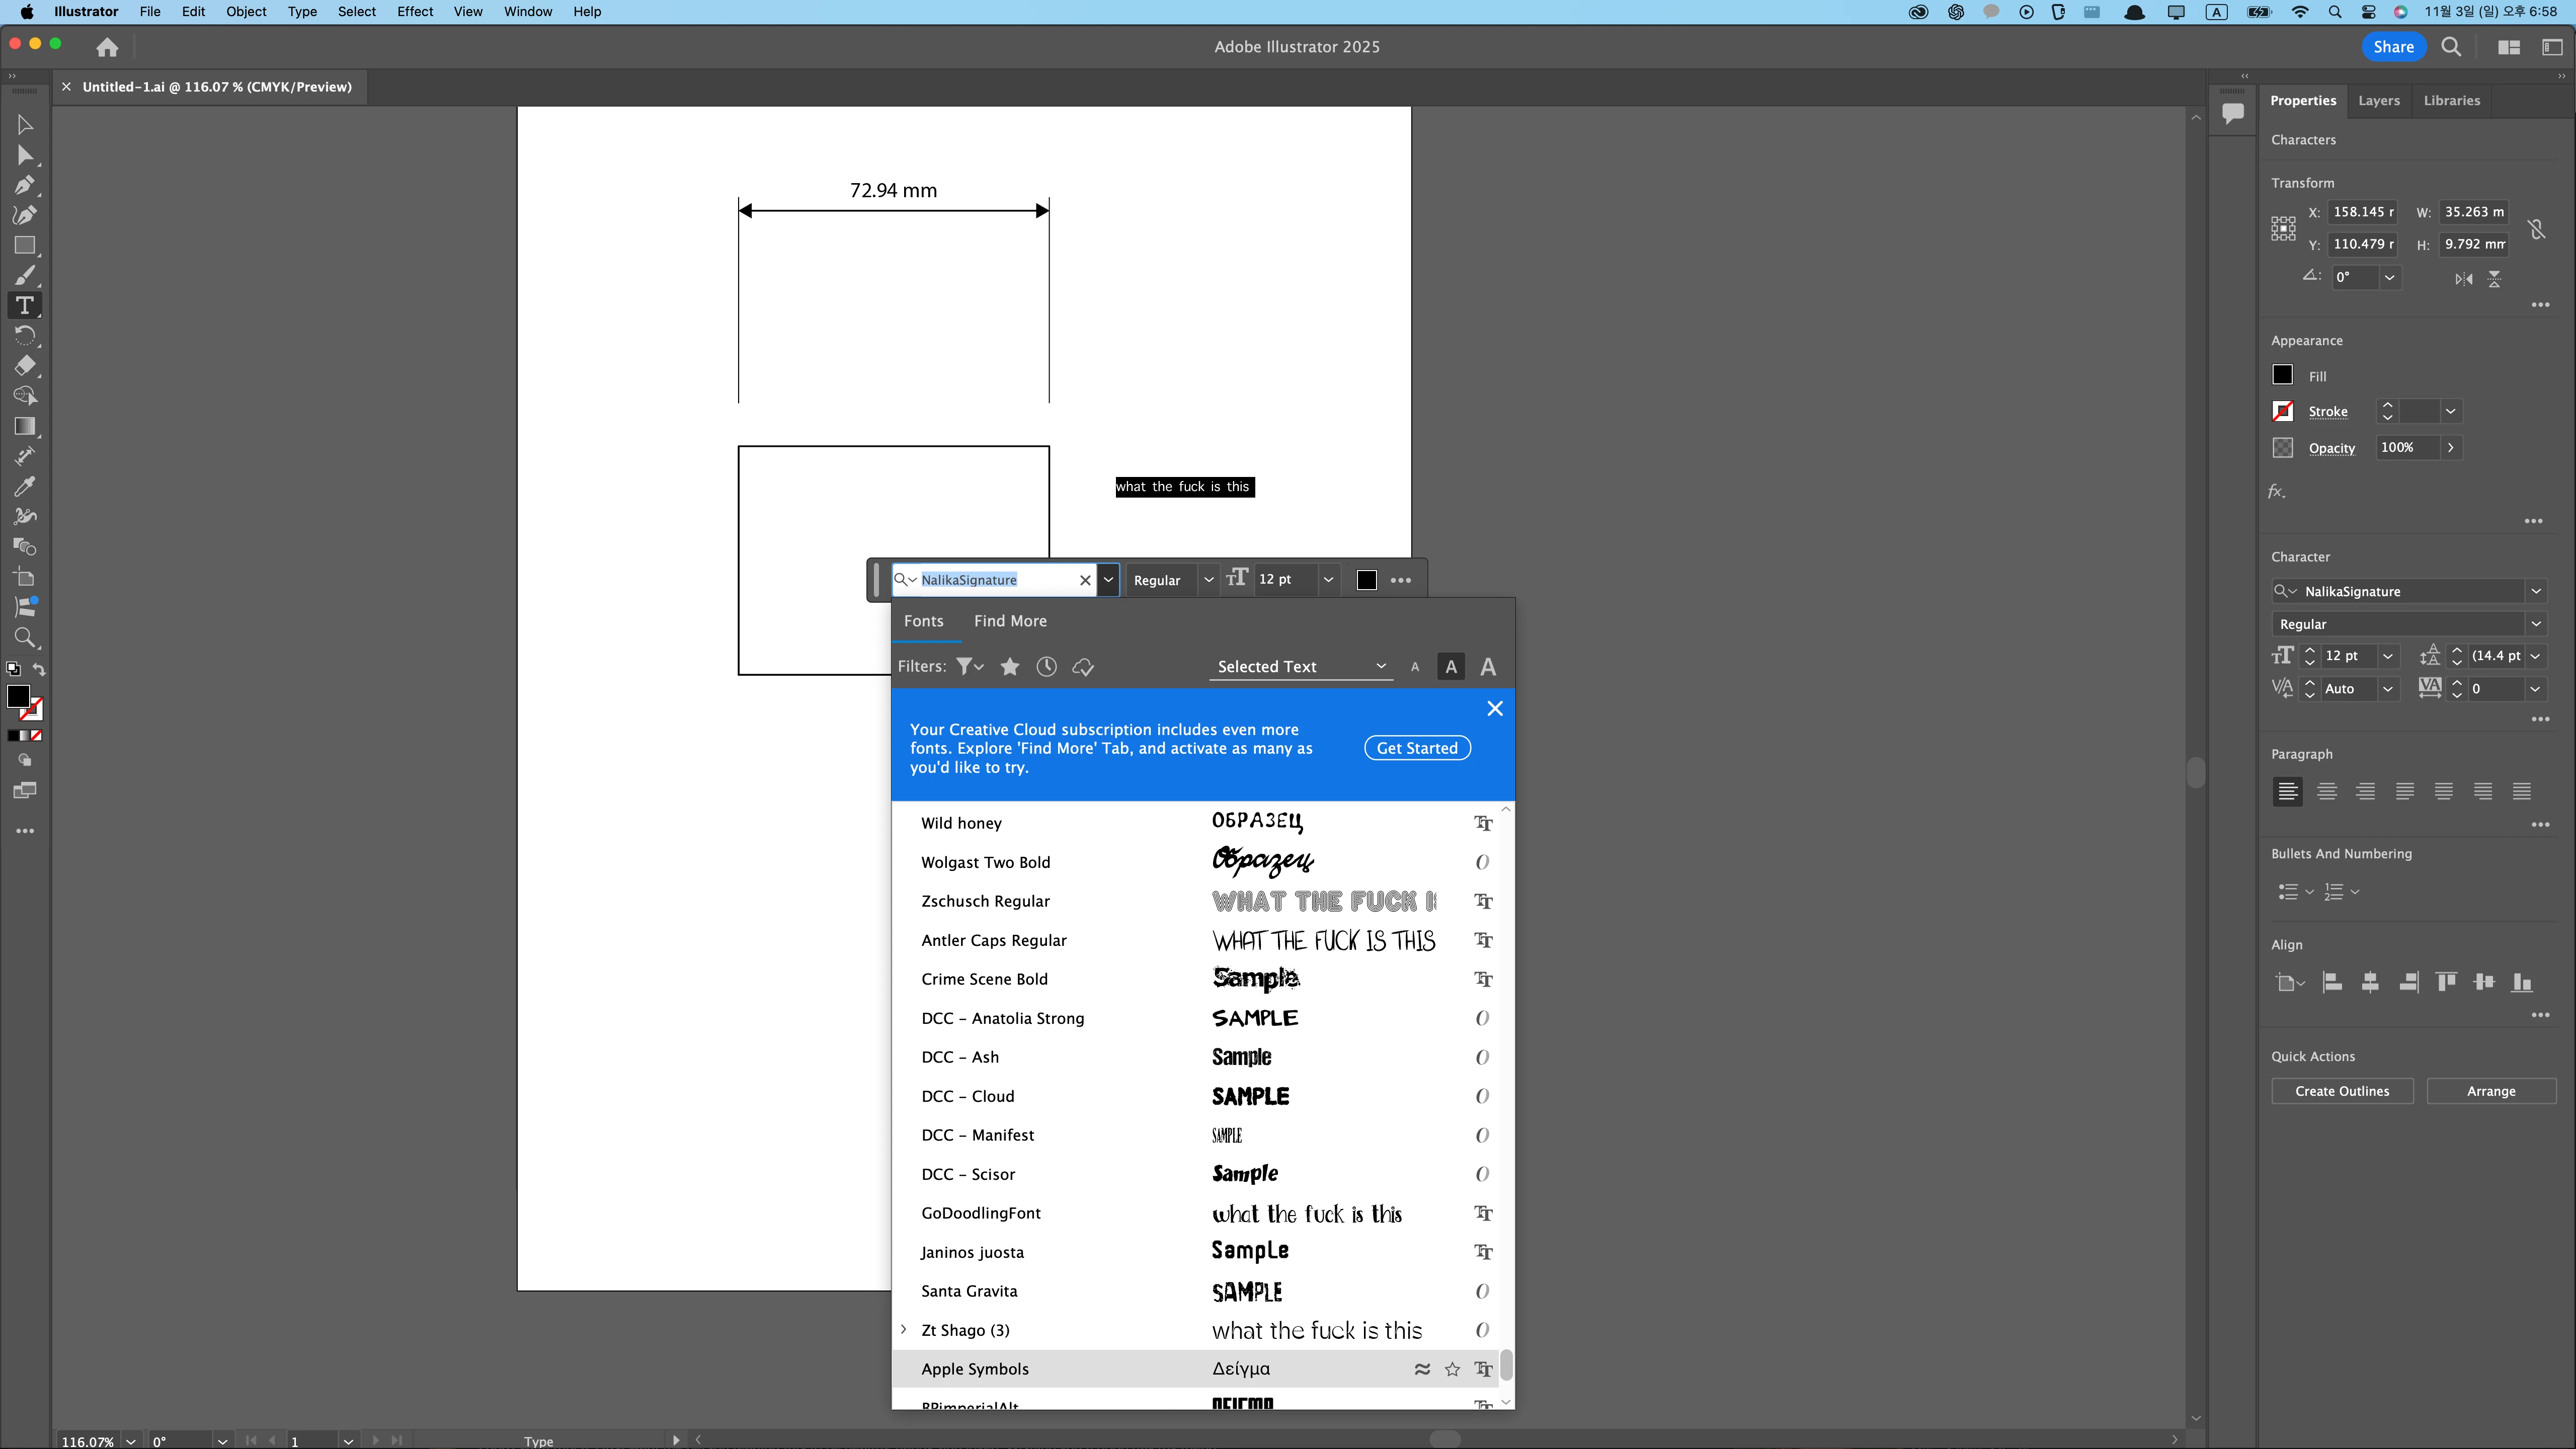Pick the Eraser tool
Screen dimensions: 2576x1449
25,366
